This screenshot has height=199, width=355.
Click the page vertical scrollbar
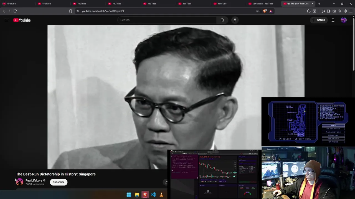pos(353,44)
